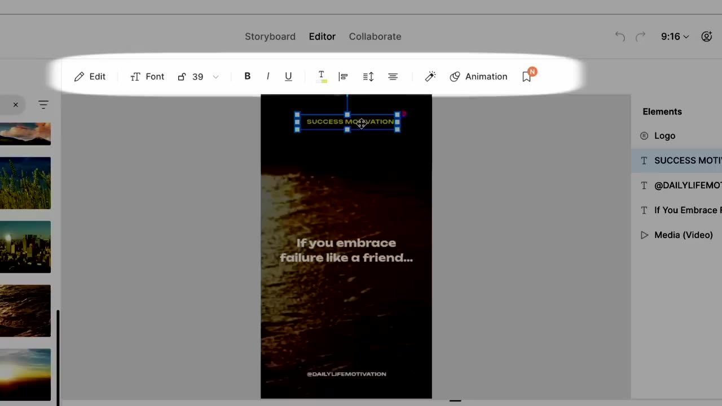Select the dark water waves thumbnail
This screenshot has height=406, width=722.
[25, 311]
